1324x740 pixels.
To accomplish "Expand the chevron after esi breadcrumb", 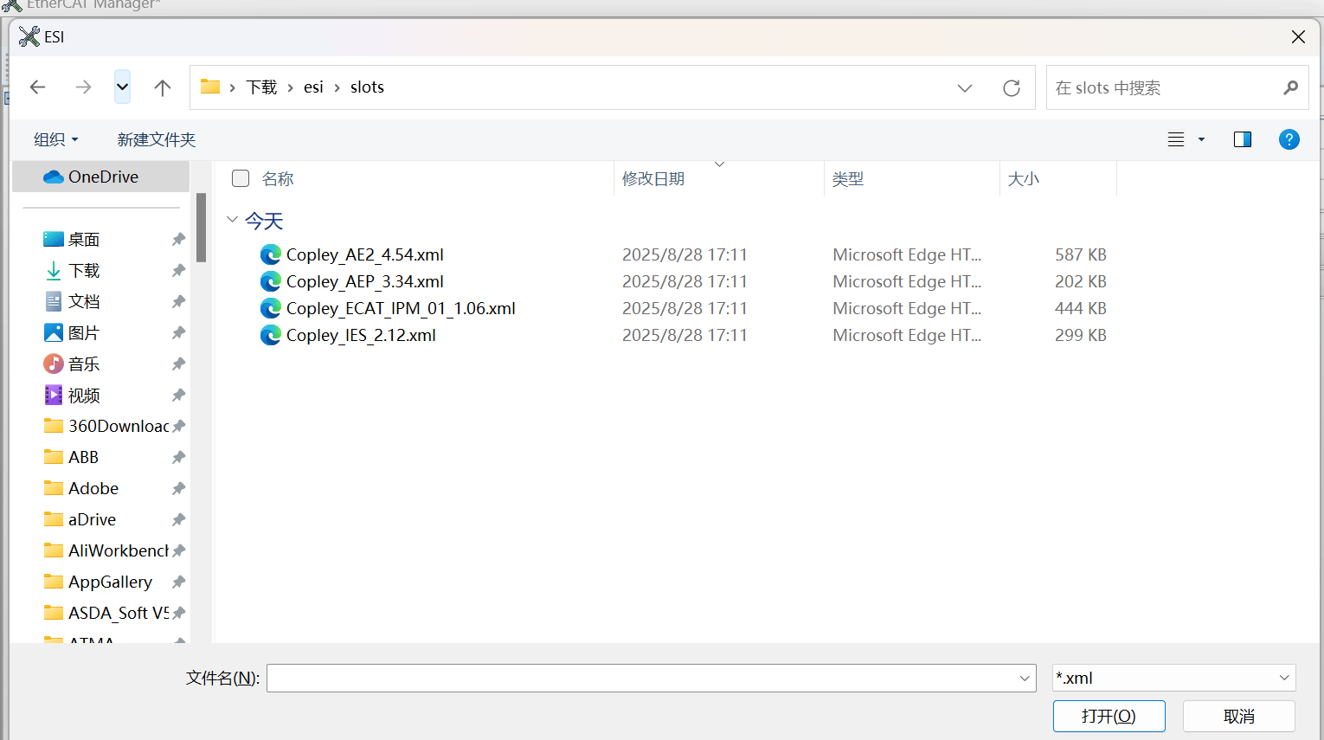I will click(337, 87).
